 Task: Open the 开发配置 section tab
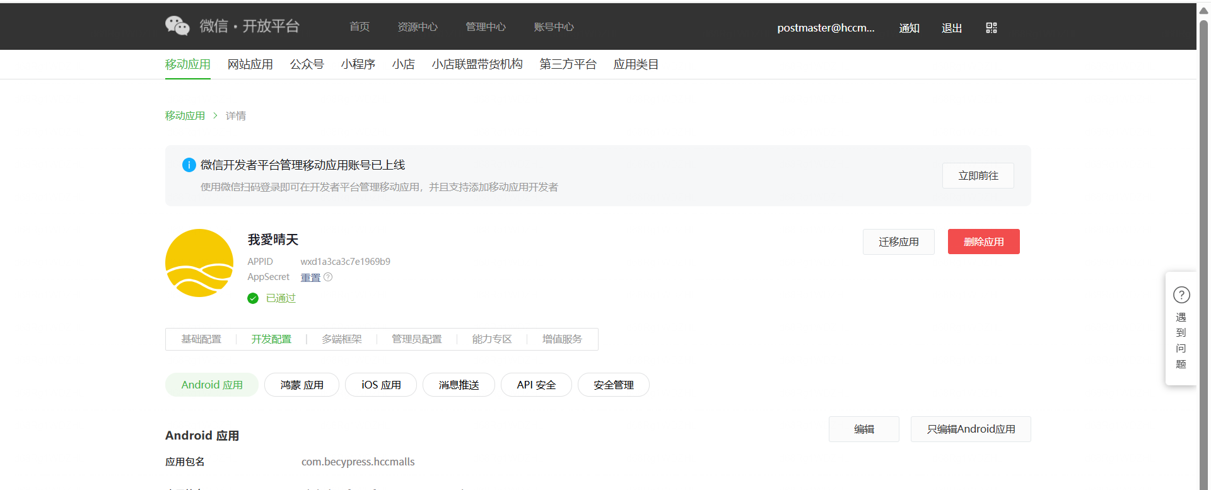271,339
